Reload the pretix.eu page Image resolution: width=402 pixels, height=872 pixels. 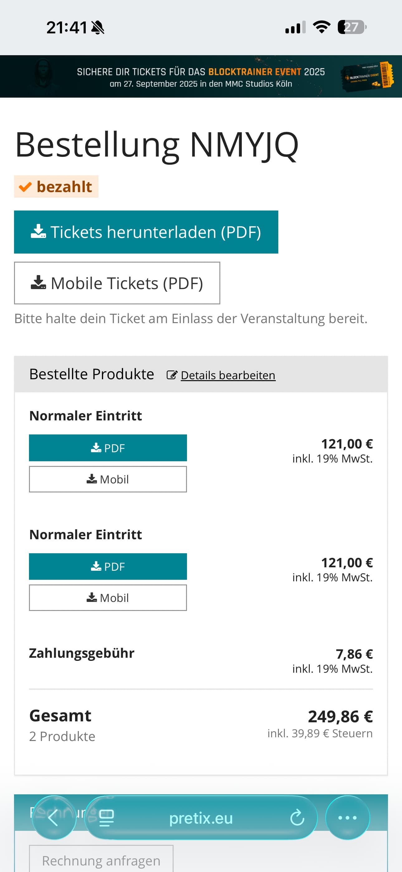click(x=297, y=817)
